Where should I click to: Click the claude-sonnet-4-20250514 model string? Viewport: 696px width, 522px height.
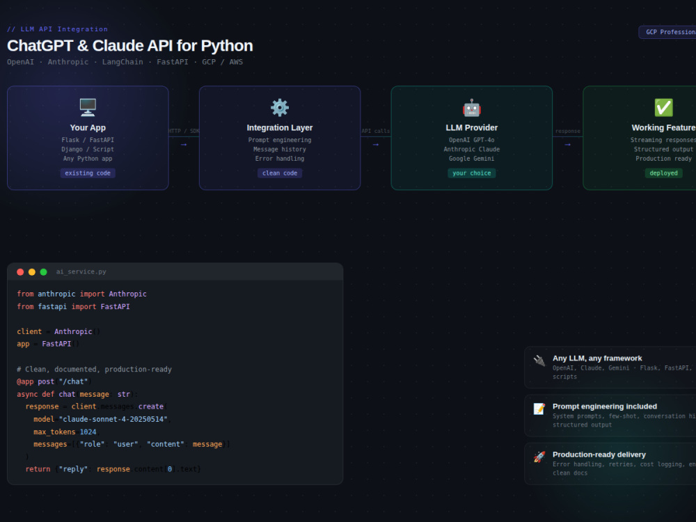(x=113, y=419)
